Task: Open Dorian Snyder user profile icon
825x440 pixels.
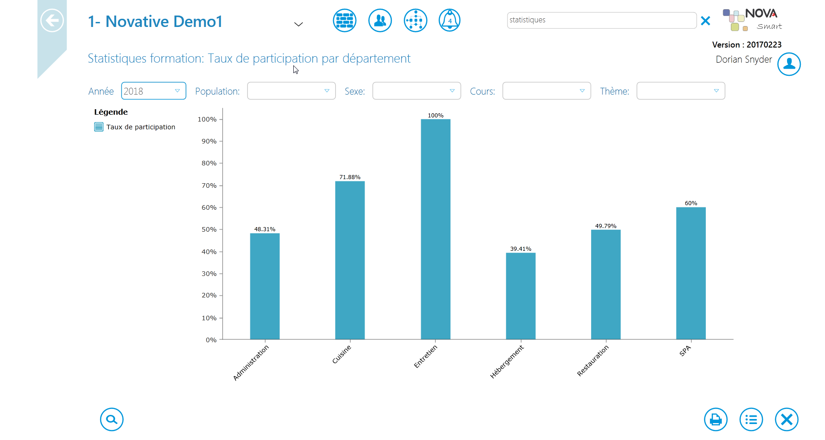Action: click(x=789, y=64)
